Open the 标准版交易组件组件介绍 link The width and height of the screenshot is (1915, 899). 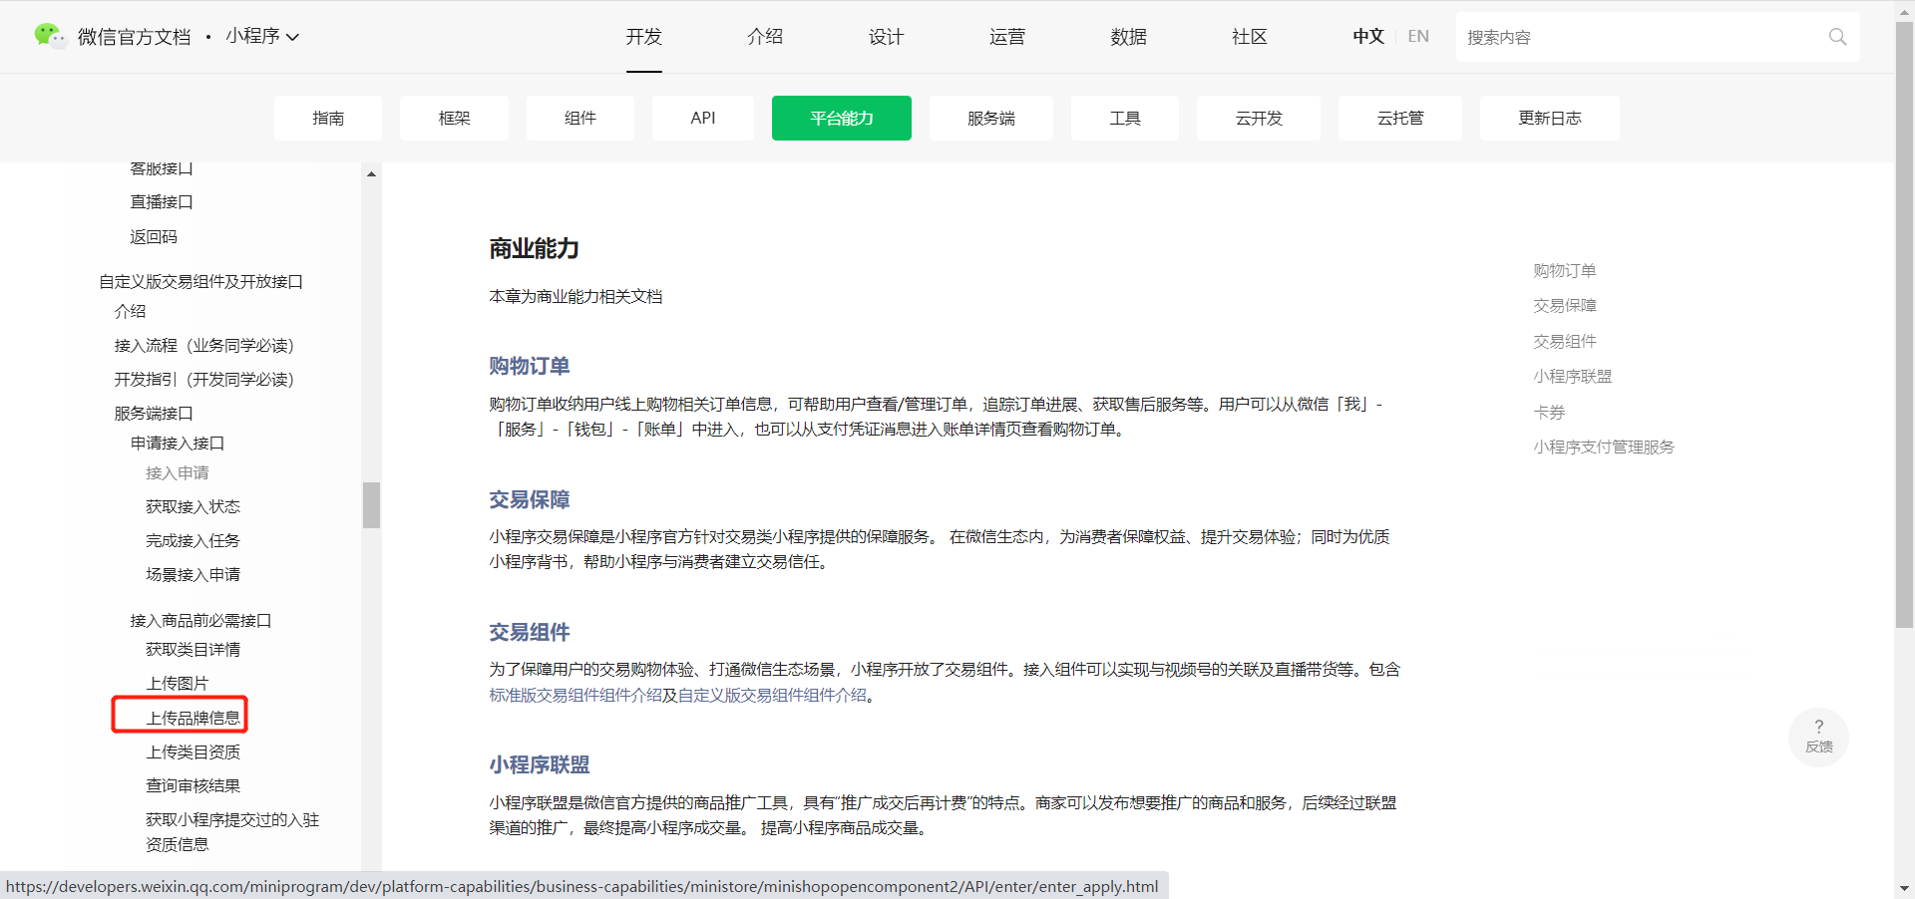[575, 695]
